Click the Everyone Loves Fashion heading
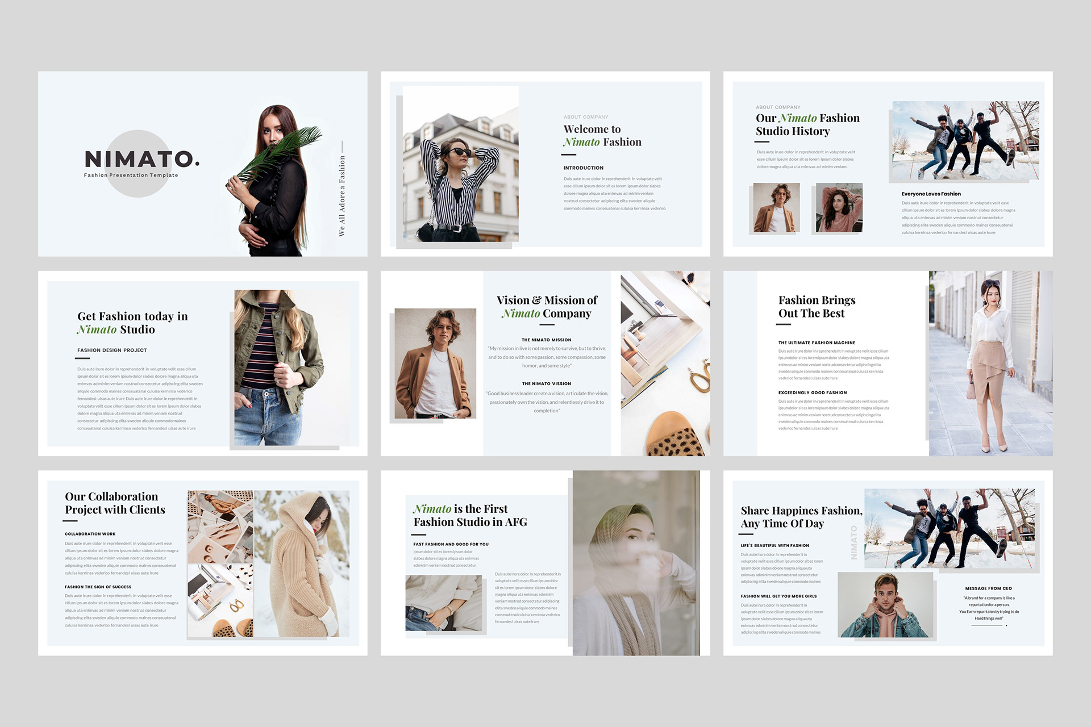 tap(931, 194)
